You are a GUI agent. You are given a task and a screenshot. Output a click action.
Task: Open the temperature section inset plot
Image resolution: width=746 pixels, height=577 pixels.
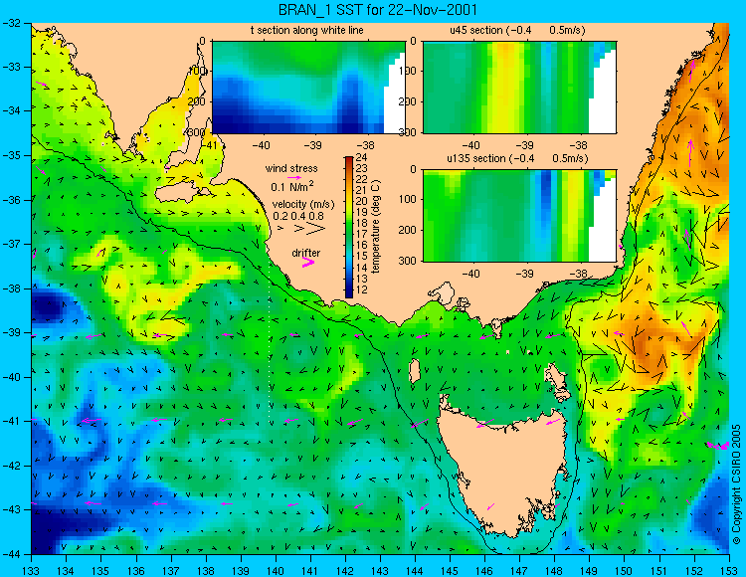tap(308, 88)
